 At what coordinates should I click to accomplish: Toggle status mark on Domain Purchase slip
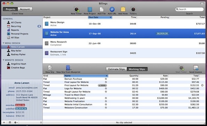106,79
